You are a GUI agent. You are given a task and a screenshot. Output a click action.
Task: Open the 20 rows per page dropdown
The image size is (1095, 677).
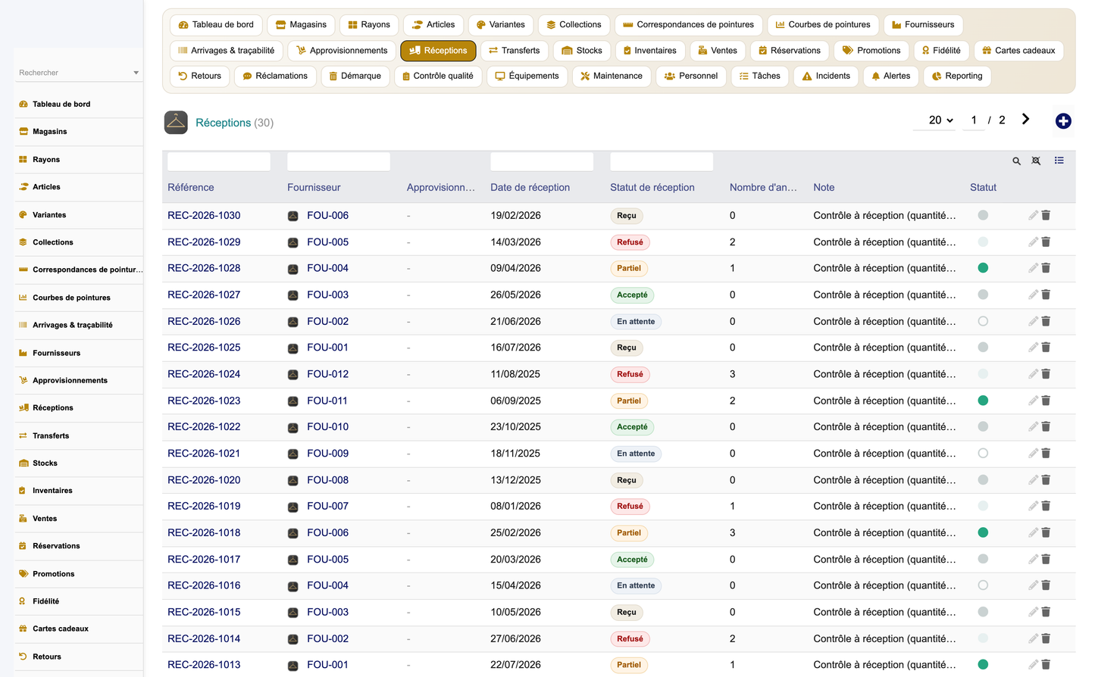coord(940,120)
